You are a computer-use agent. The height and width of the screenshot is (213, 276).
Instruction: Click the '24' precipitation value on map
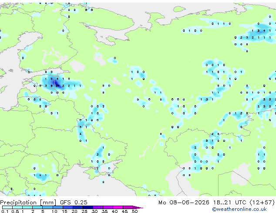click(x=57, y=86)
